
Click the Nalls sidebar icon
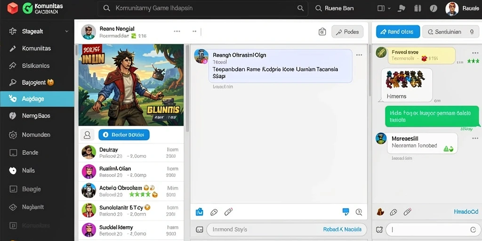coord(13,170)
